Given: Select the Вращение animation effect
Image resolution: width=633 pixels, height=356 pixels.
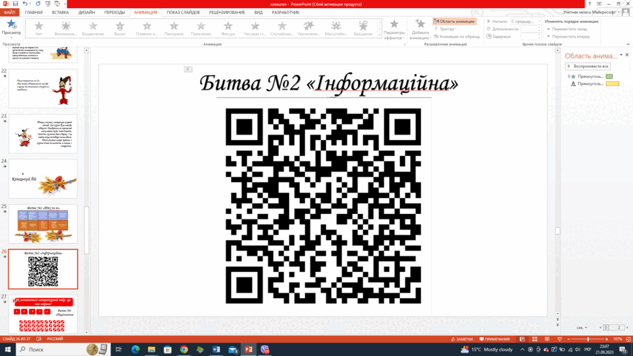Looking at the screenshot, I should click(363, 29).
